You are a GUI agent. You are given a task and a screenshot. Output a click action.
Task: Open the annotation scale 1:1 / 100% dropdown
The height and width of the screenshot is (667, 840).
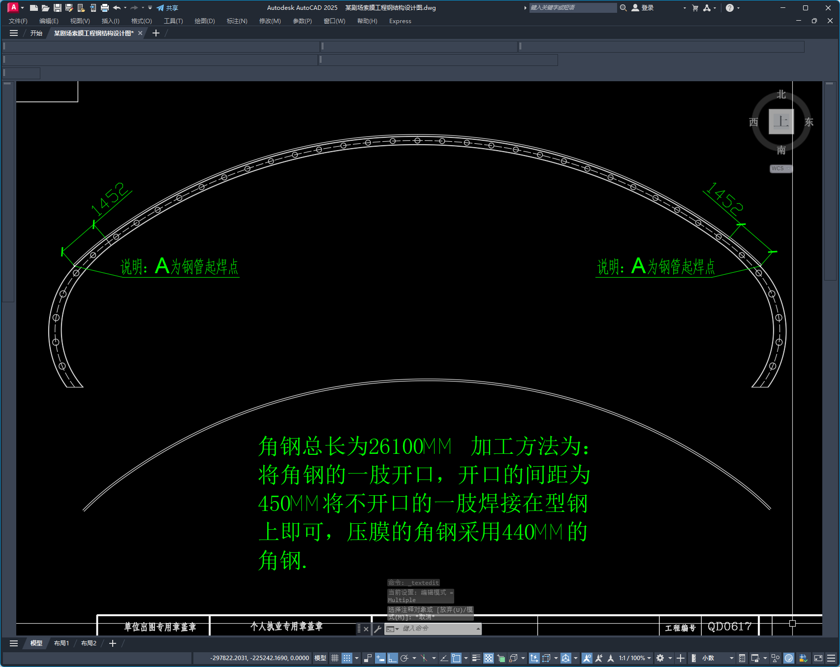coord(635,658)
